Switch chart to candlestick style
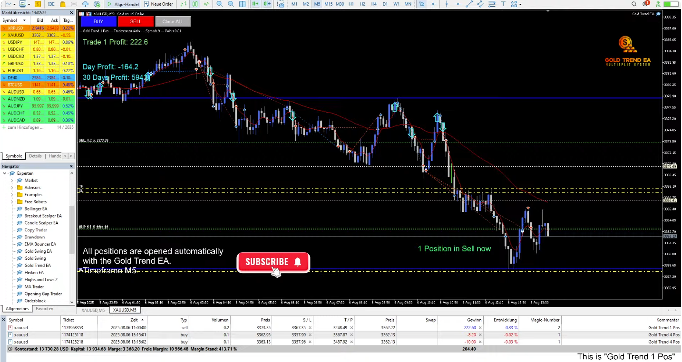The image size is (682, 362). pyautogui.click(x=195, y=4)
